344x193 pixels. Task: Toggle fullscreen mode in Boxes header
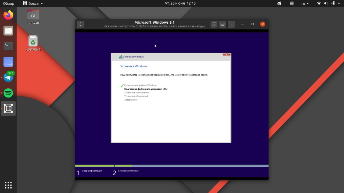click(x=214, y=24)
